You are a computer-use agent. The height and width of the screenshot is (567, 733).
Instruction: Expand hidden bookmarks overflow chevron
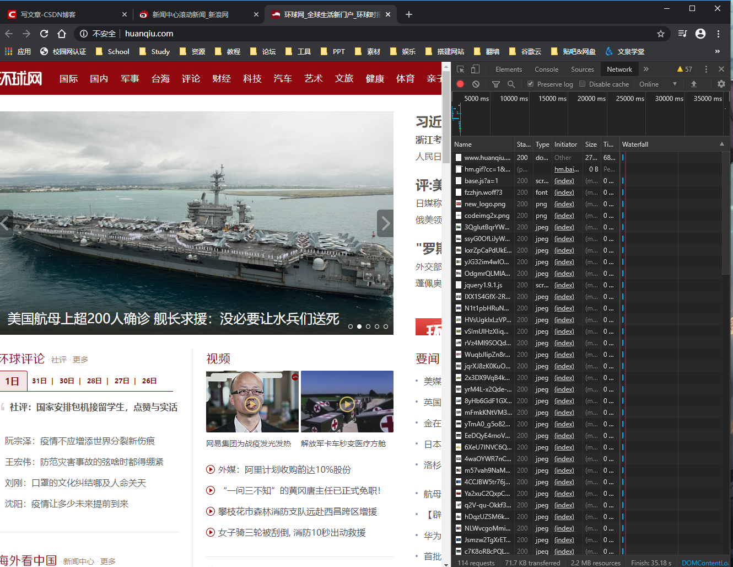point(718,51)
